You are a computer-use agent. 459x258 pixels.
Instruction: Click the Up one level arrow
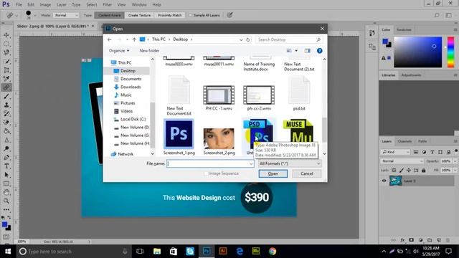(134, 39)
